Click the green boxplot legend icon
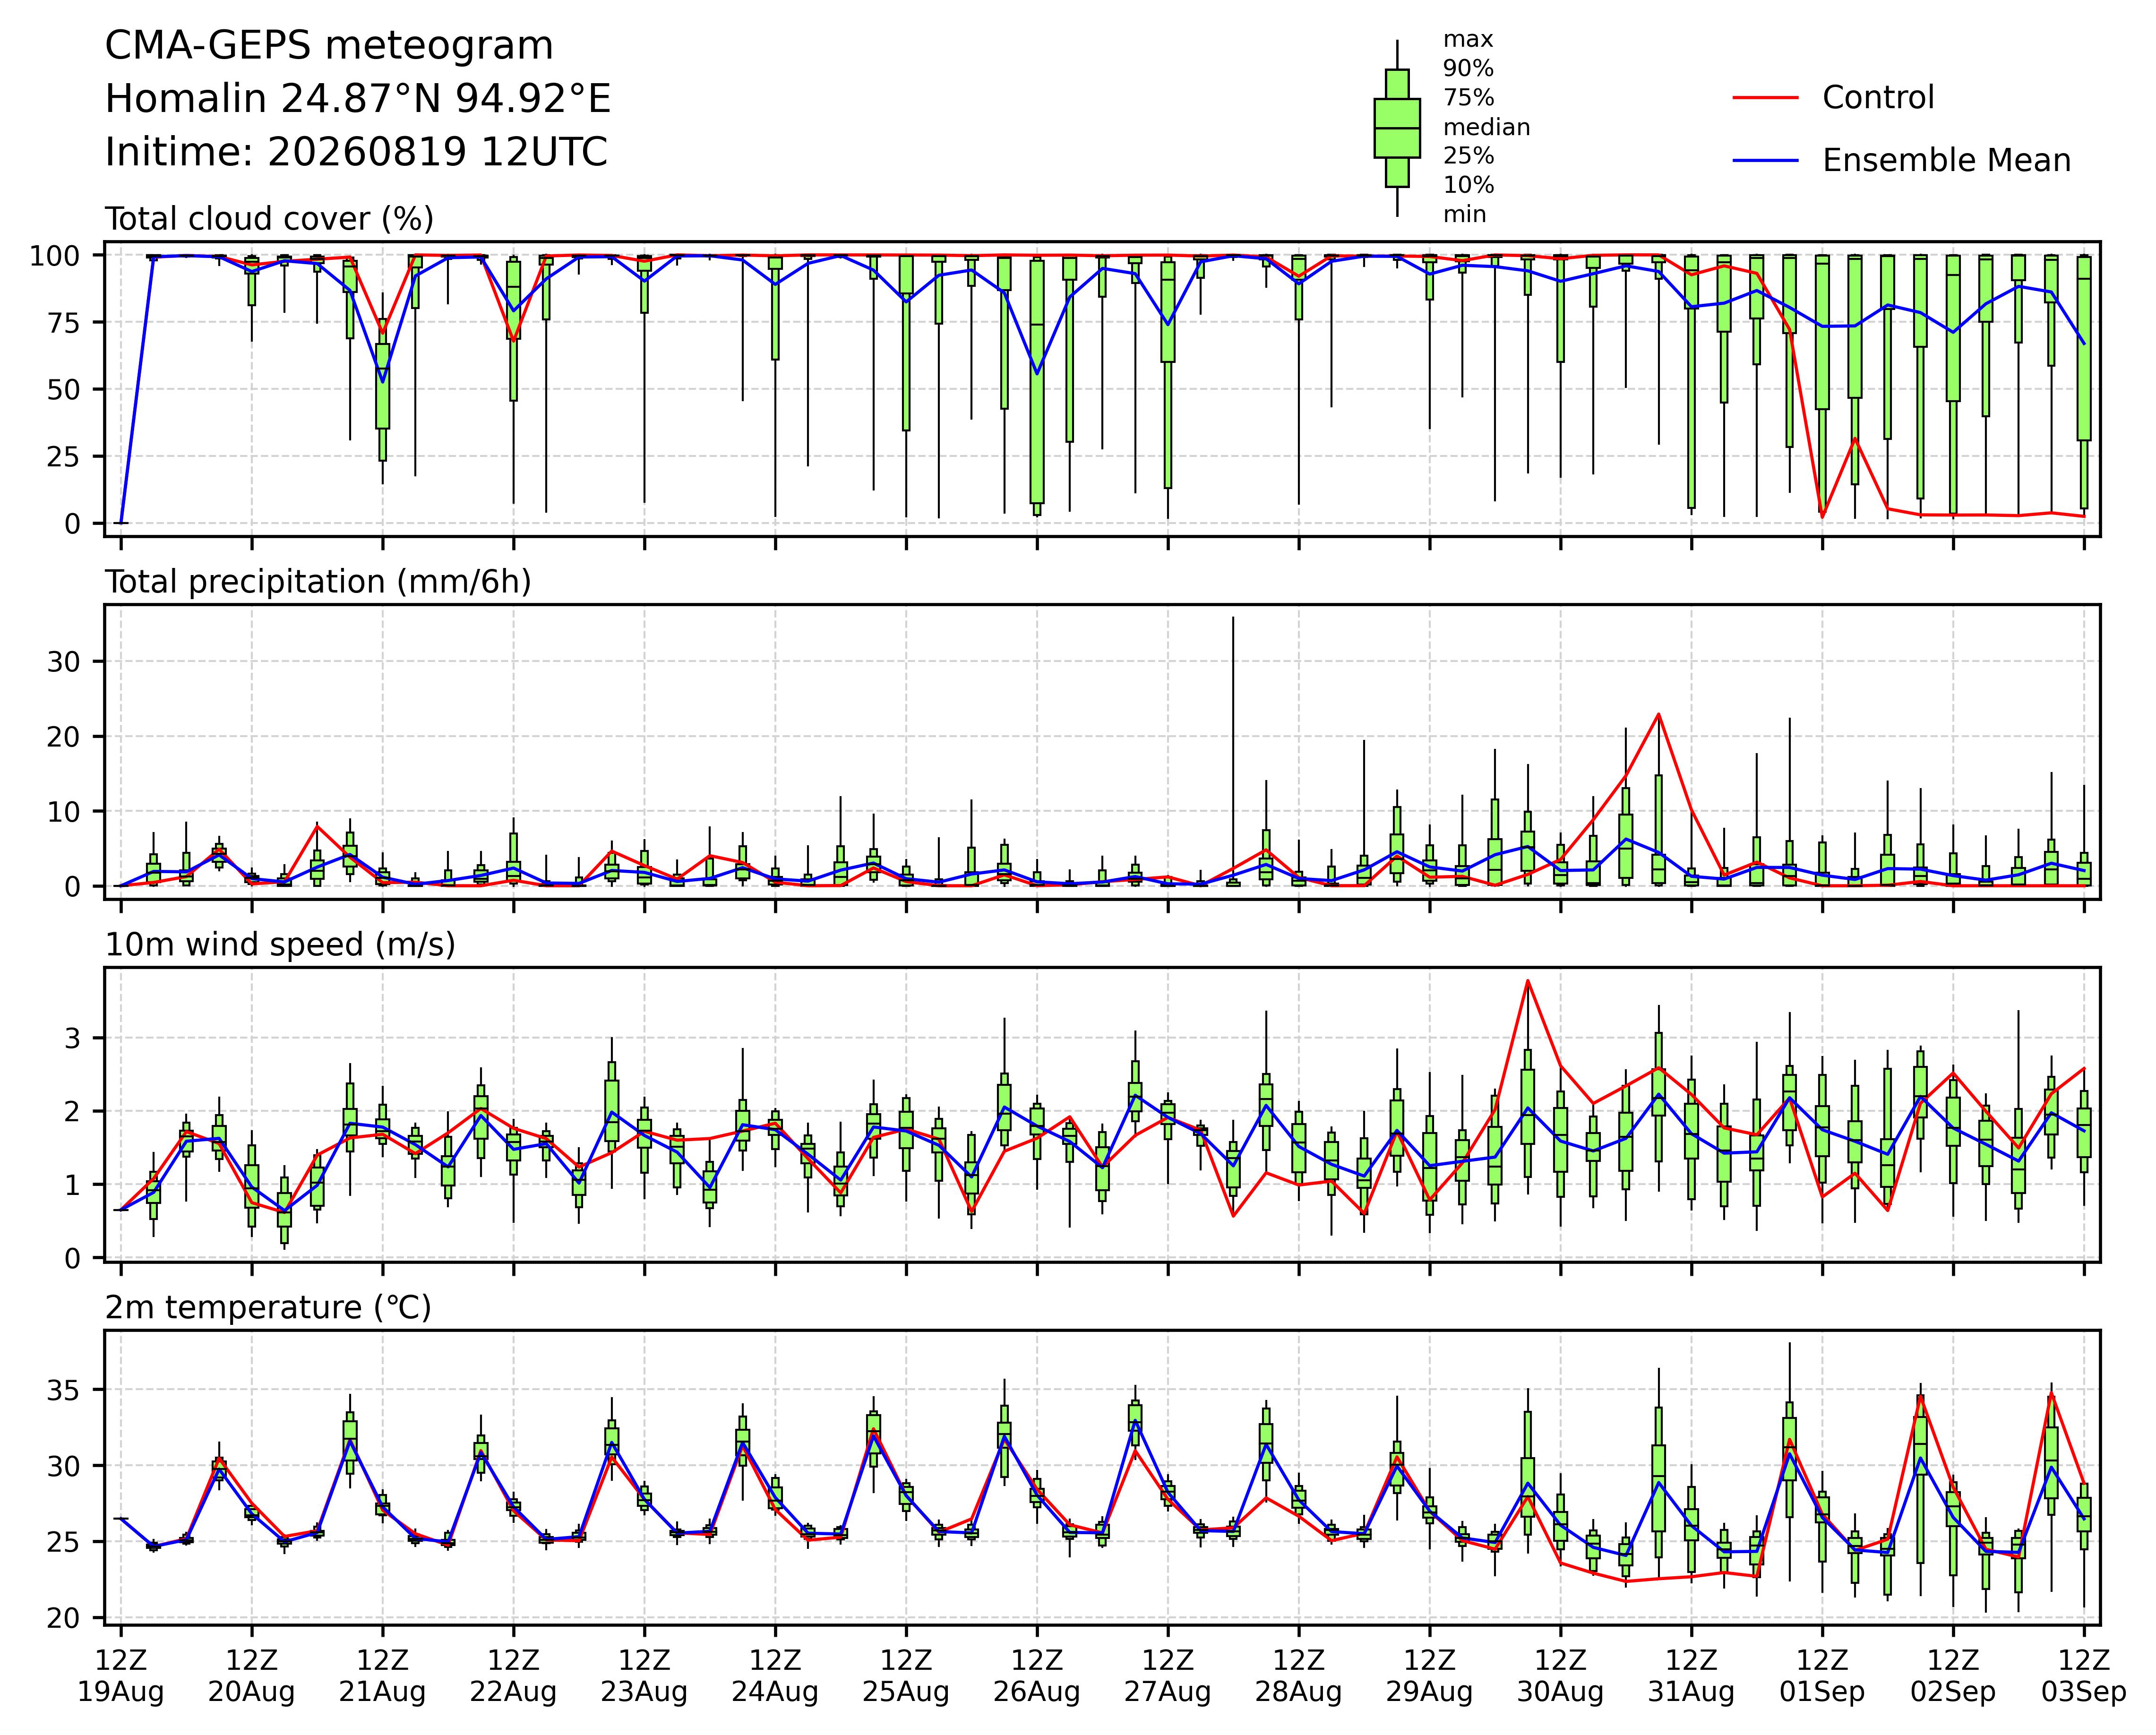This screenshot has height=1735, width=2156. (1397, 128)
